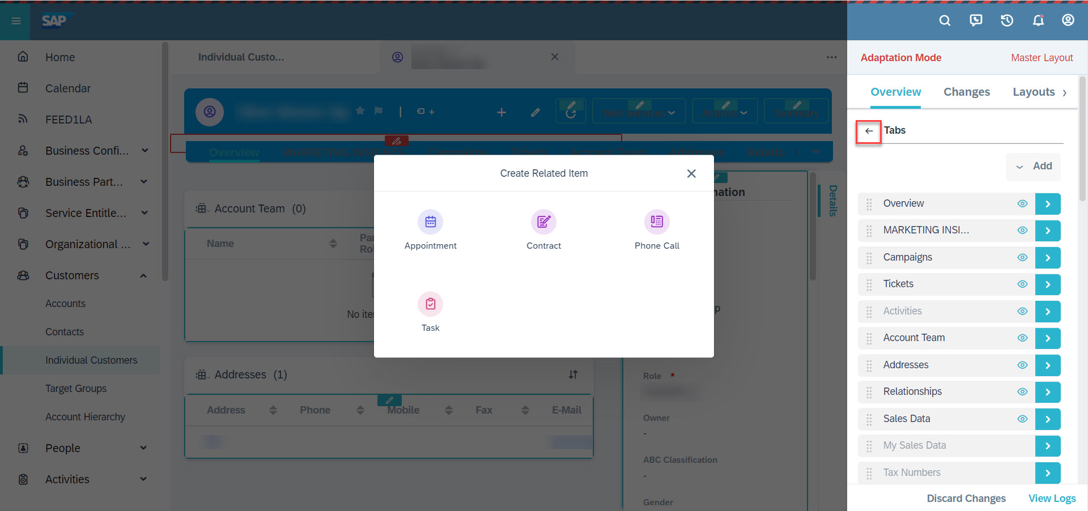Close the Create Related Item dialog
The height and width of the screenshot is (511, 1088).
pyautogui.click(x=691, y=173)
